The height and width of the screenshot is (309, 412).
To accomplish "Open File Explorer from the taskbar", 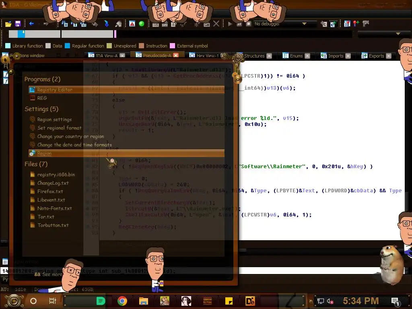I will (x=144, y=301).
